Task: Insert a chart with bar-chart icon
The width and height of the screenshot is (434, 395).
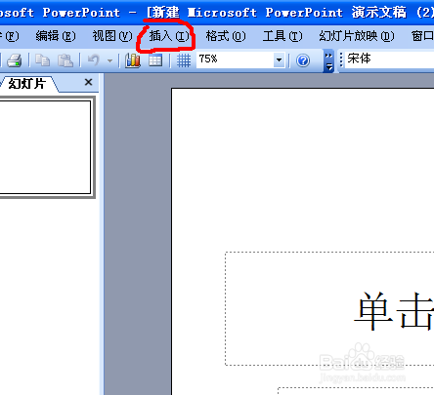Action: point(133,60)
